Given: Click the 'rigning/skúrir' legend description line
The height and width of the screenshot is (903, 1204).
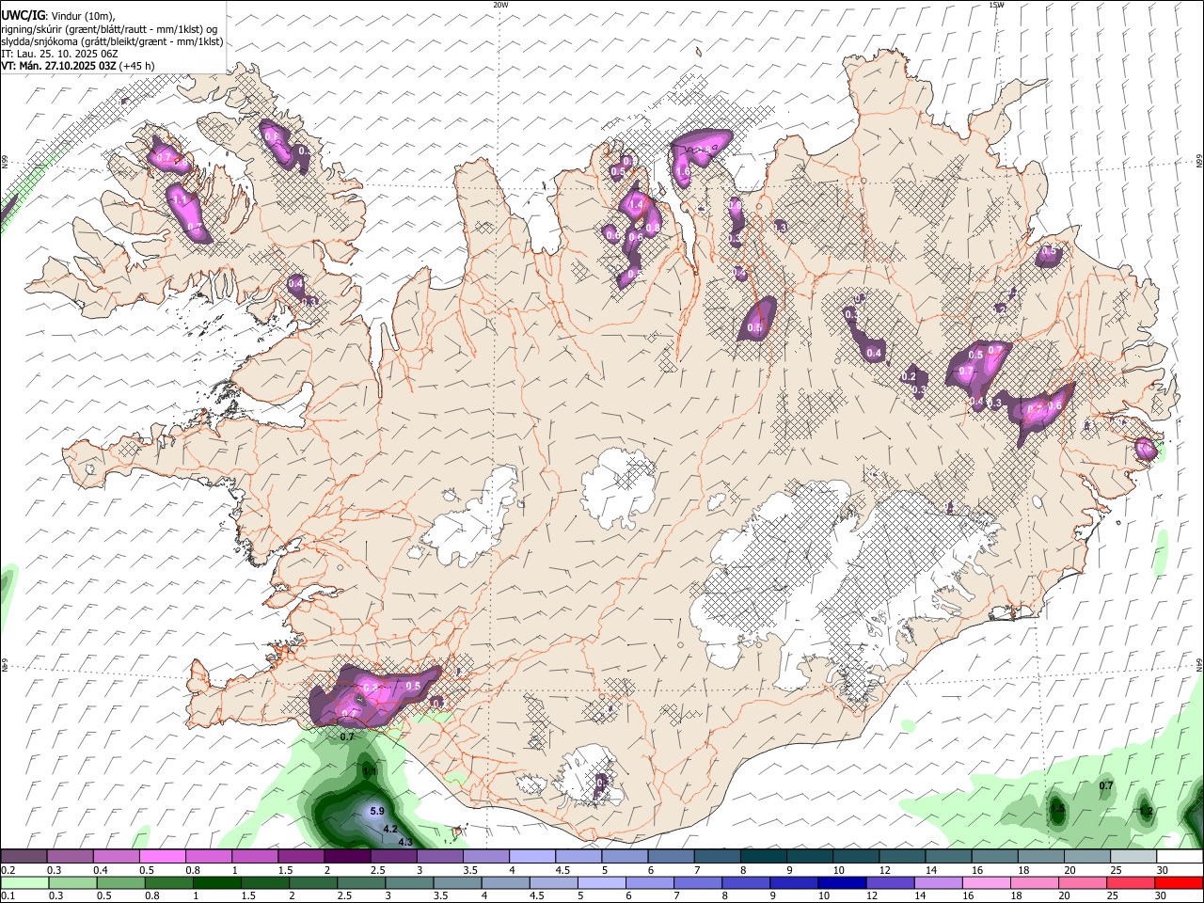Looking at the screenshot, I should [x=110, y=28].
